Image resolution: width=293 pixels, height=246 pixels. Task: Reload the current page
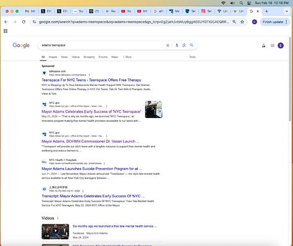point(23,22)
